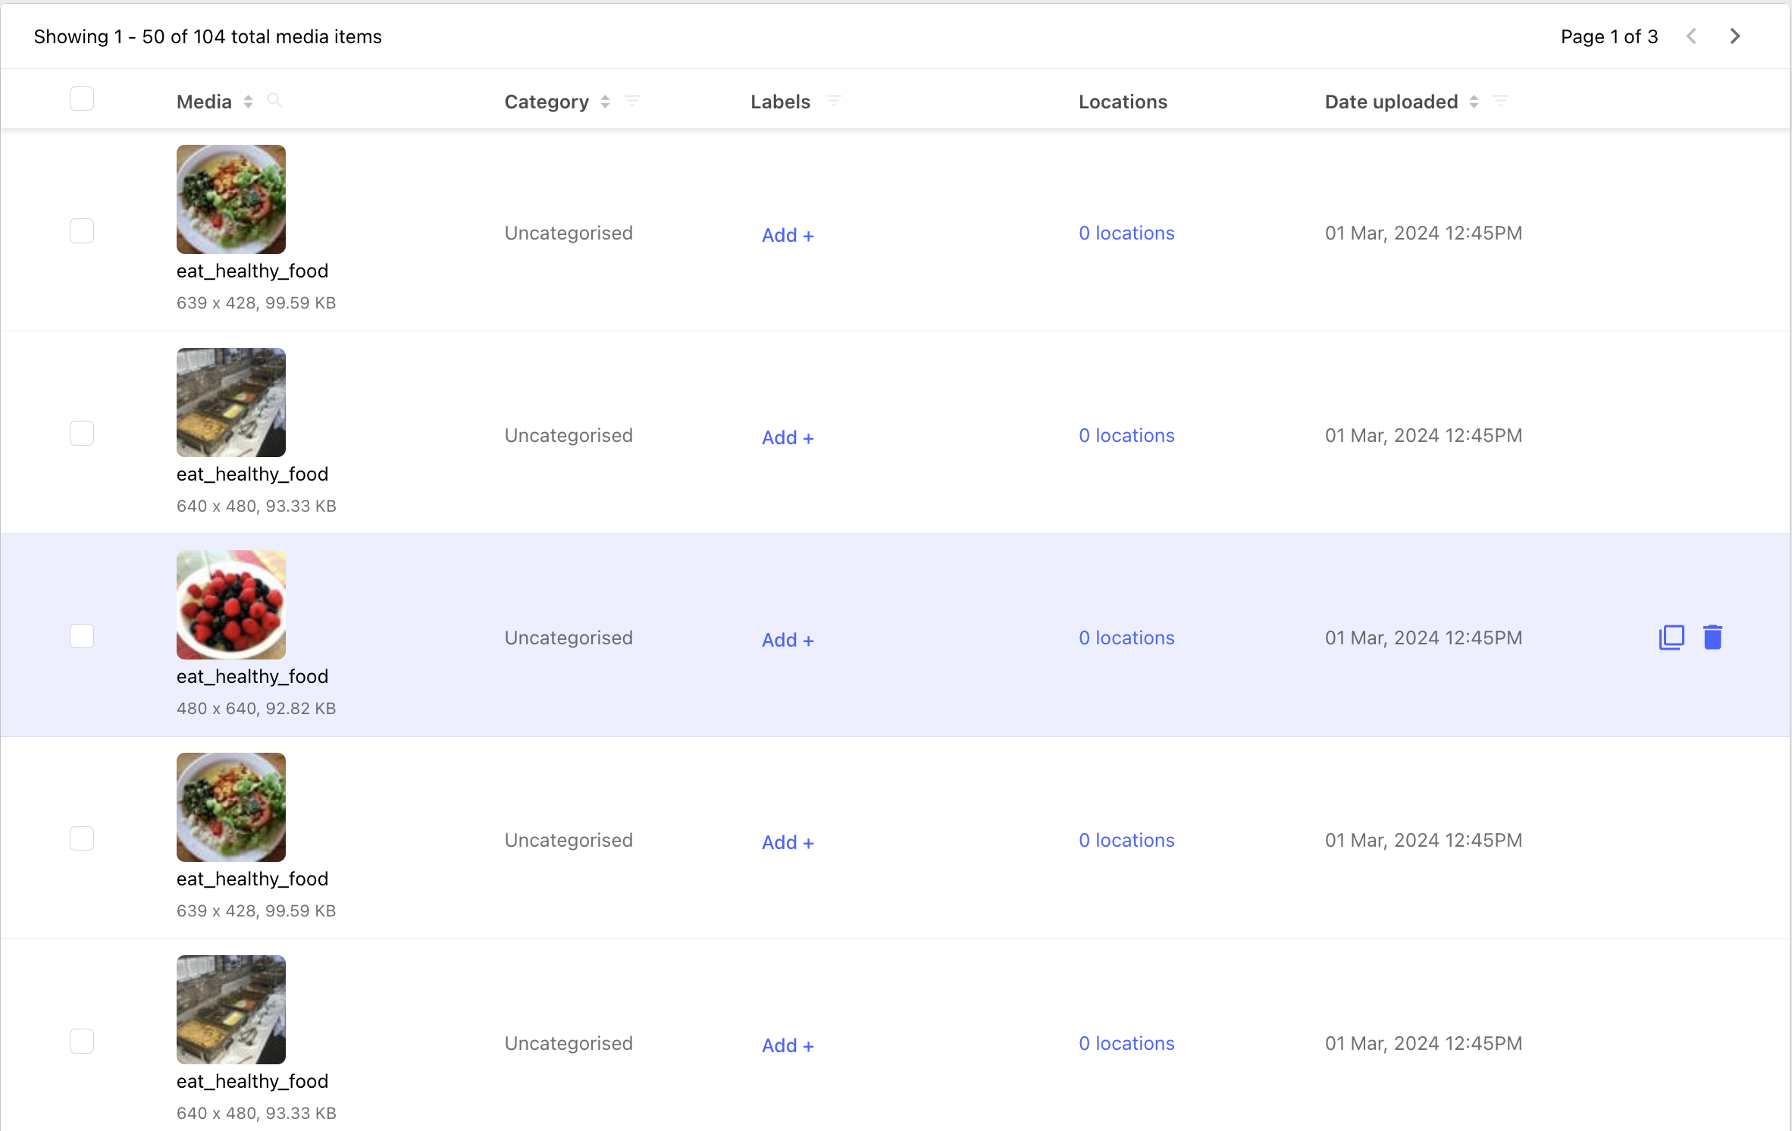This screenshot has height=1131, width=1792.
Task: Open the berries bowl thumbnail
Action: (x=231, y=605)
